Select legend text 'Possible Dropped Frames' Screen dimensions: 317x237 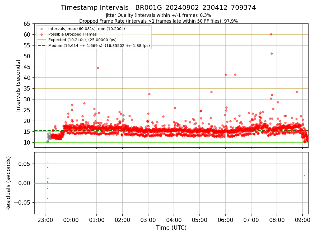click(x=72, y=34)
